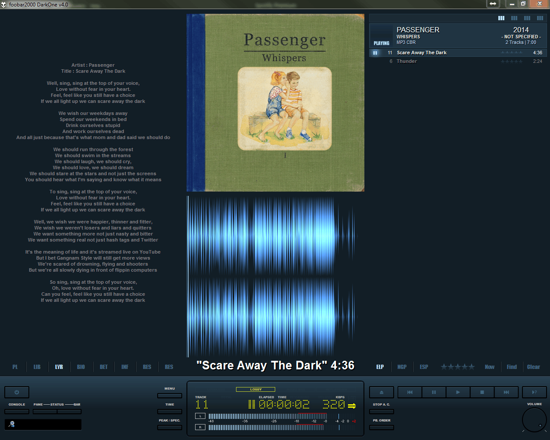The height and width of the screenshot is (440, 550).
Task: Open the PL panel tab
Action: (15, 367)
